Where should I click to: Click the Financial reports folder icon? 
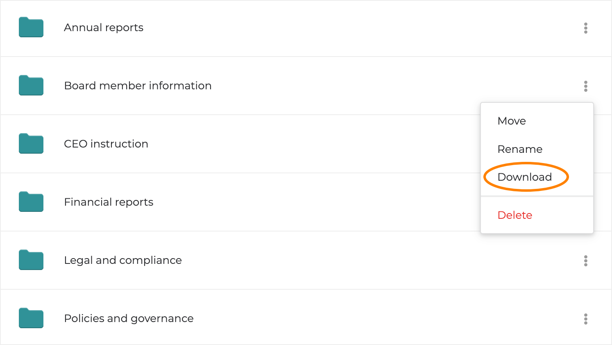click(31, 202)
